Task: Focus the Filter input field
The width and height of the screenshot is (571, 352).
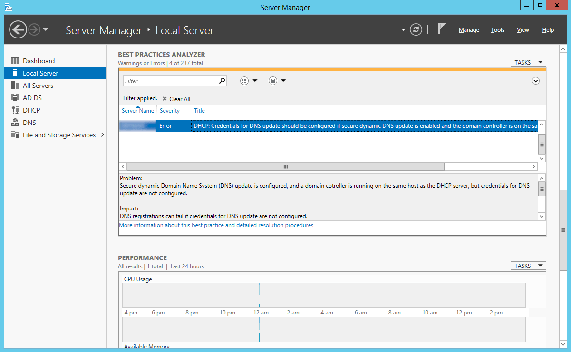Action: pyautogui.click(x=170, y=81)
